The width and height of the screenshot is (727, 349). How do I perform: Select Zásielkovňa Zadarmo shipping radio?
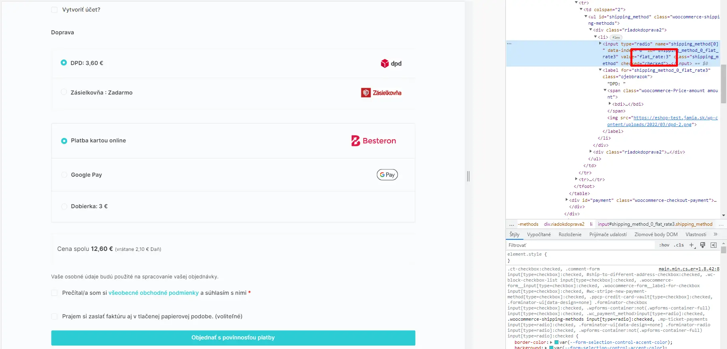[64, 92]
